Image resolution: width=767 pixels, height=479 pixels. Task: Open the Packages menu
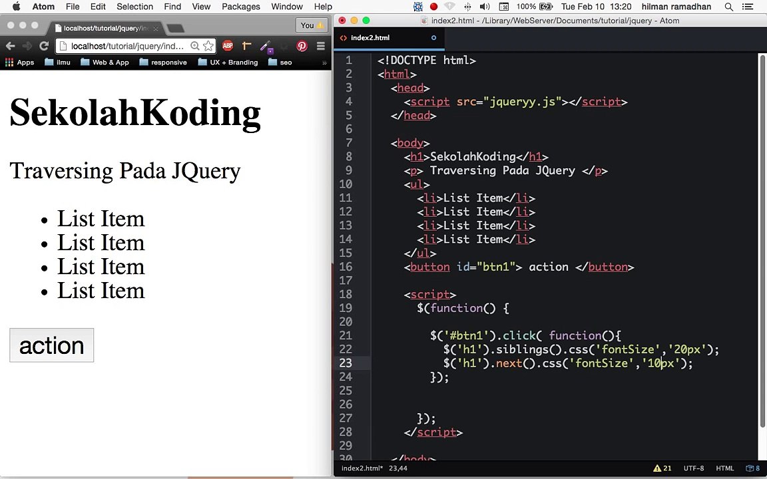[240, 7]
